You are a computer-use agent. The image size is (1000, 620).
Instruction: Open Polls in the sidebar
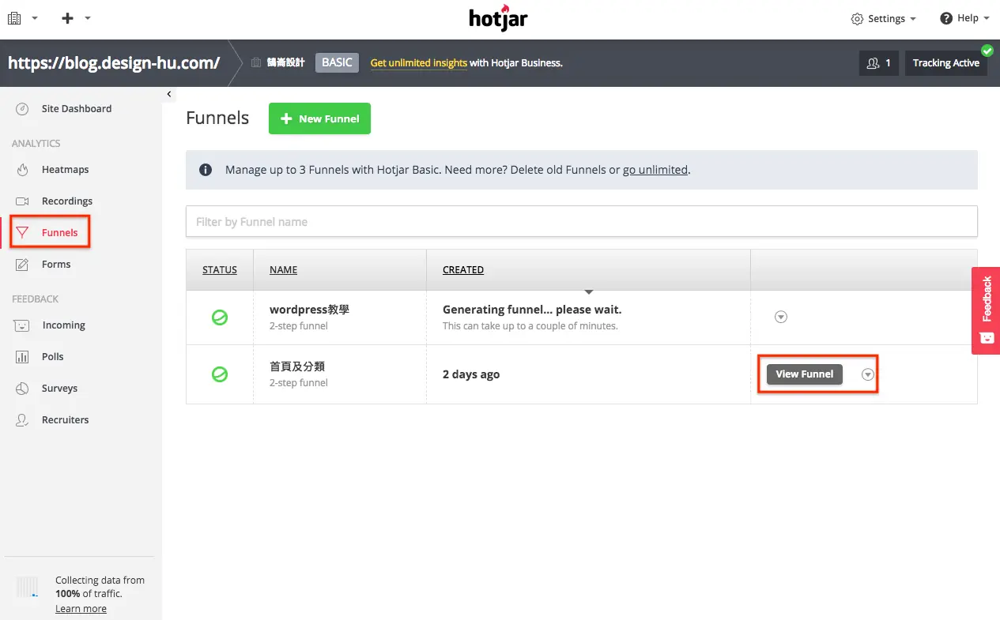pyautogui.click(x=52, y=357)
